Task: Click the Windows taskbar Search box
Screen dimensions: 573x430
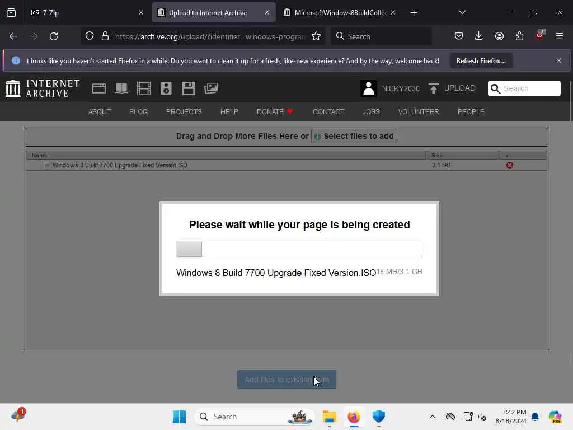Action: (x=255, y=417)
